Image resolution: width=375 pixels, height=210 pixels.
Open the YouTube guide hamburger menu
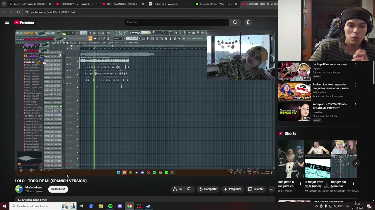[x=7, y=22]
